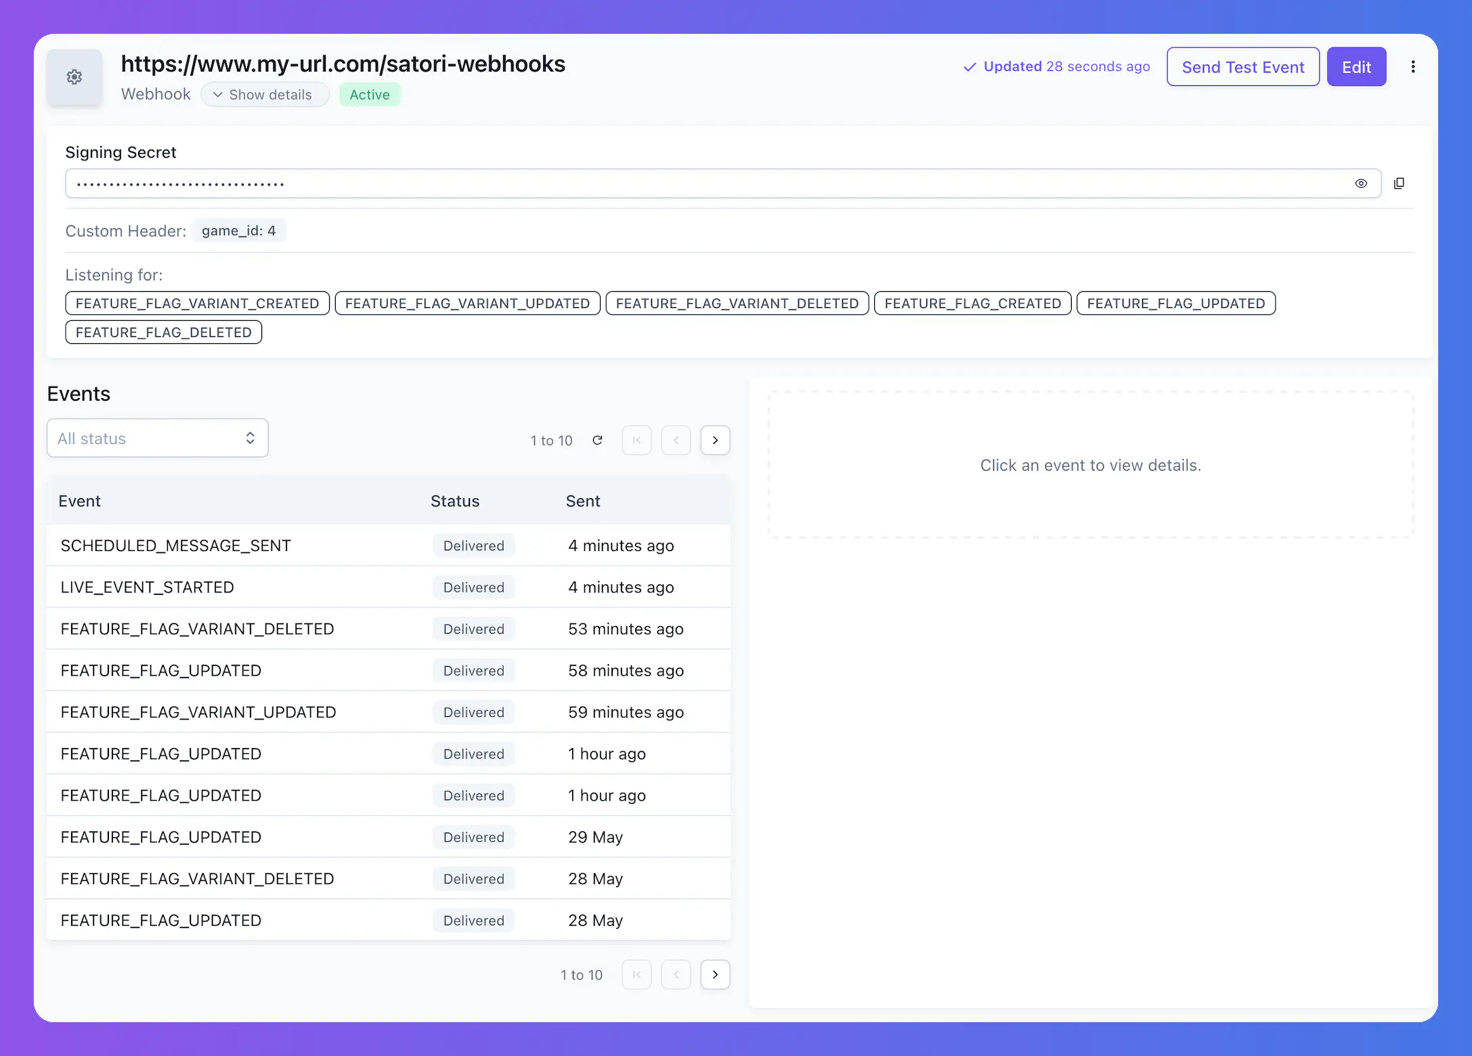Open the events status selector chevron
This screenshot has height=1056, width=1472.
250,438
